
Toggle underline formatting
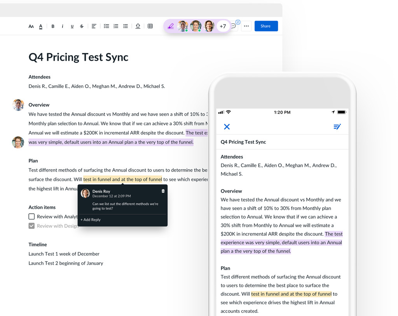72,26
